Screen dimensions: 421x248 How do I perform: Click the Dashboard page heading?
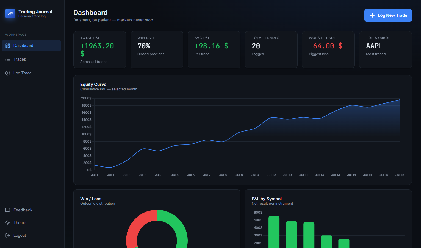tap(90, 13)
